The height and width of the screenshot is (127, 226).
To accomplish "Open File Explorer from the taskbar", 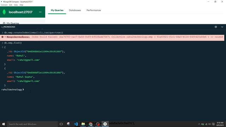I will point(83,124).
